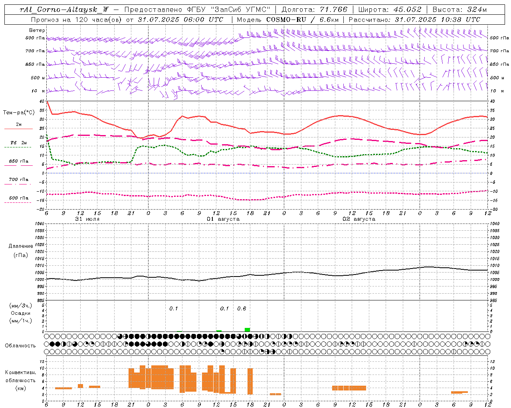The image size is (511, 408).
Task: Click the 'Конвективн.' convective cloud label
Action: 21,373
